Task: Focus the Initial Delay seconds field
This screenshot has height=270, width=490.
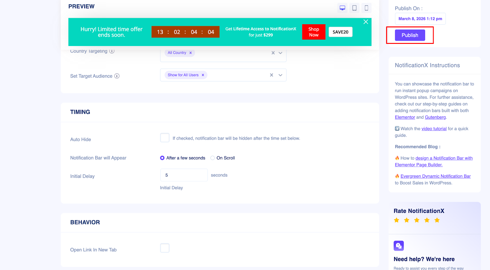Action: point(184,175)
